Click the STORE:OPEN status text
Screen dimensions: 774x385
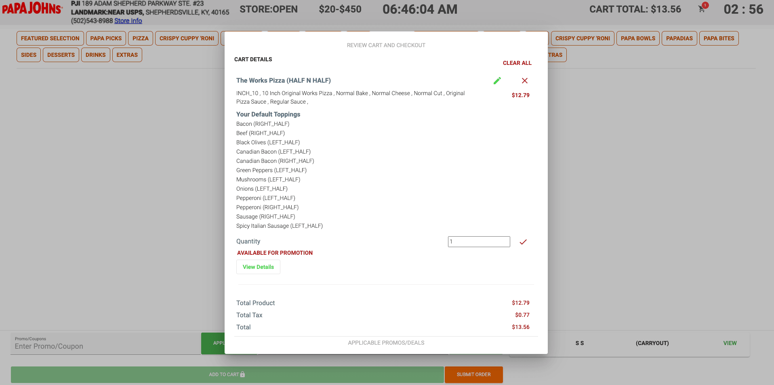click(x=269, y=9)
